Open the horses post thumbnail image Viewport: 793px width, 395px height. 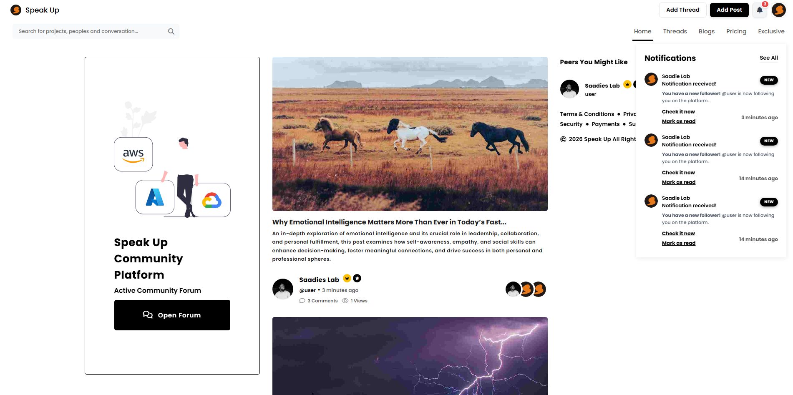click(x=410, y=134)
